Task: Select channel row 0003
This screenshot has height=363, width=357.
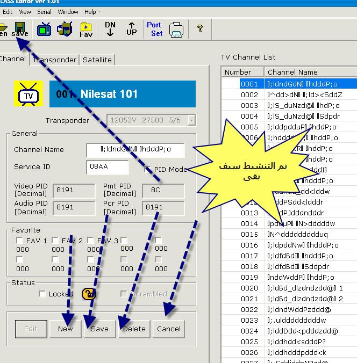Action: pyautogui.click(x=289, y=105)
